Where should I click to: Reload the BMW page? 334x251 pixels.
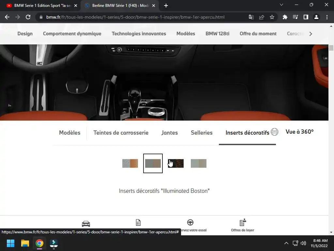tap(28, 17)
